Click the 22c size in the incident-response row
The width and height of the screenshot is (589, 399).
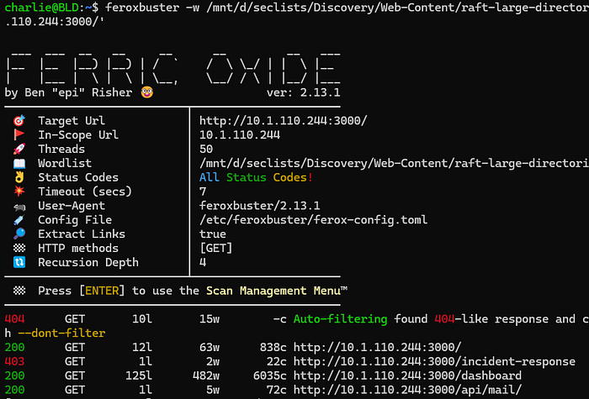[277, 361]
